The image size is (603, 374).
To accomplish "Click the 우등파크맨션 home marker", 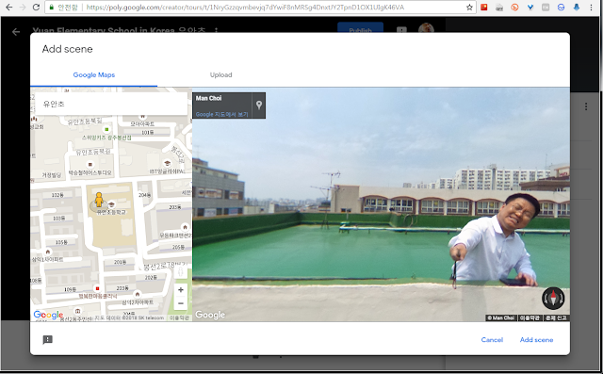I will [x=185, y=227].
